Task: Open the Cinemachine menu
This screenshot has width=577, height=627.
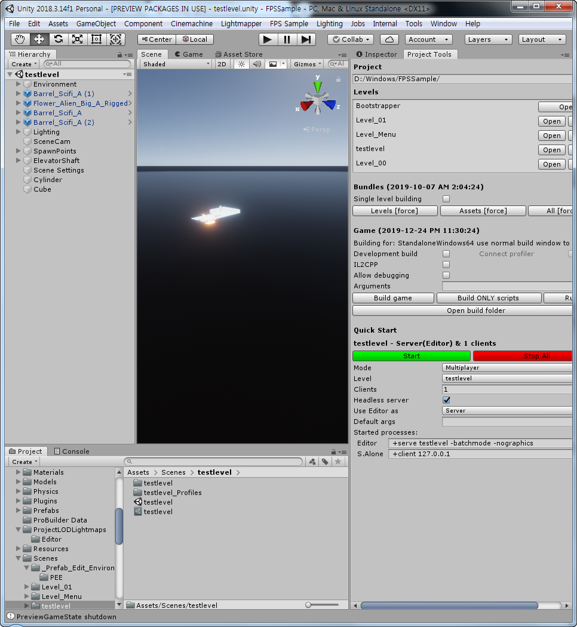Action: 192,24
